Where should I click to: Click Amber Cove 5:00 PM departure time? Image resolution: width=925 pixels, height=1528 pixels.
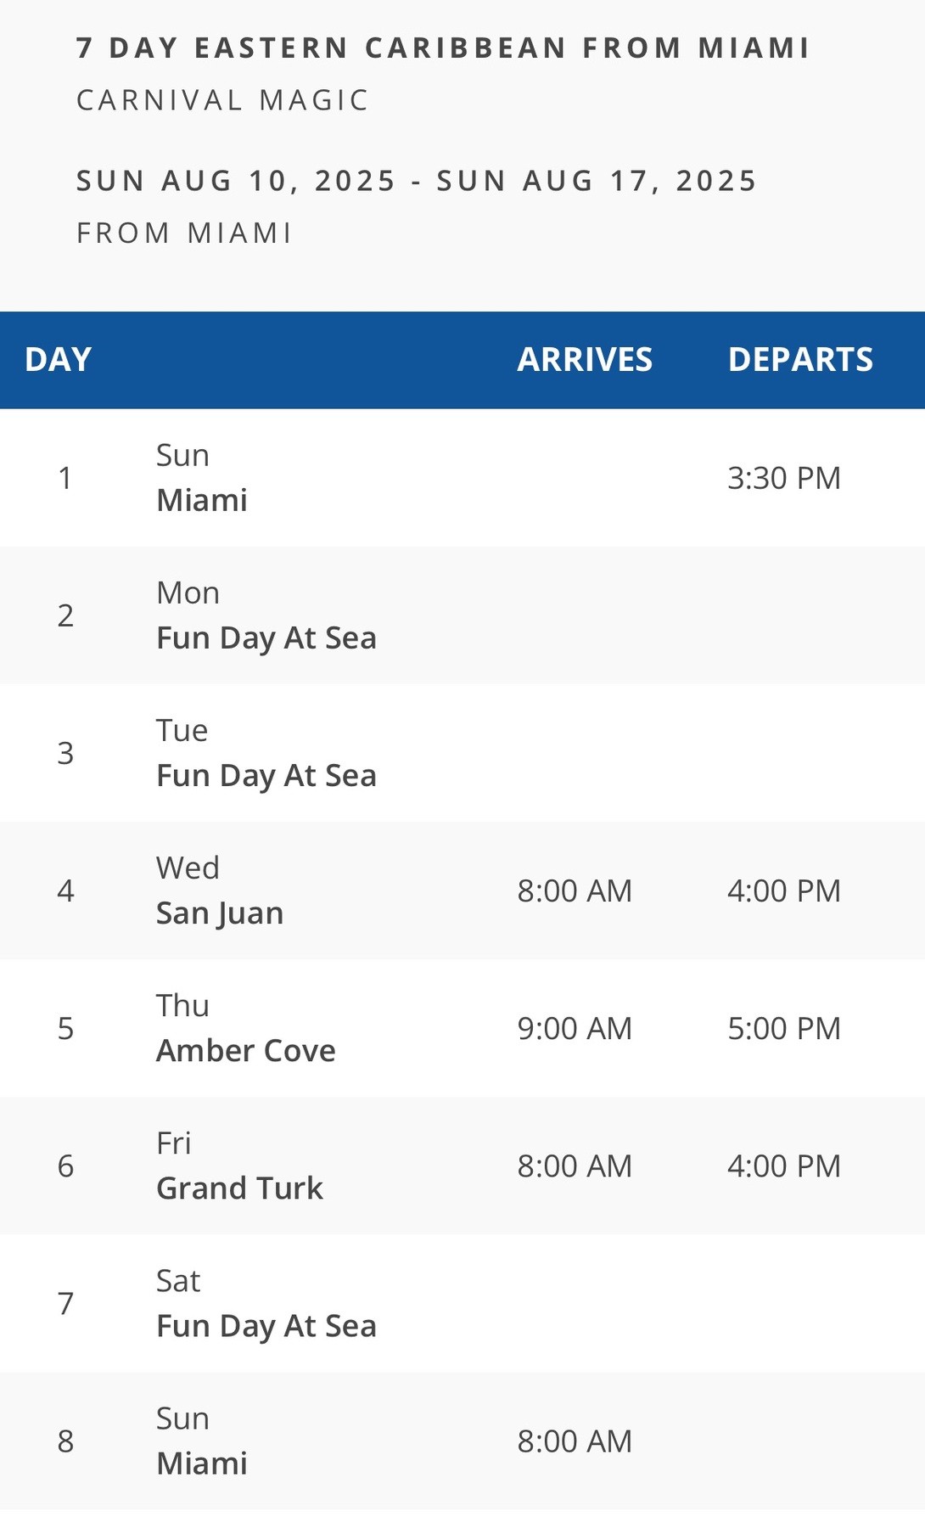[783, 1028]
